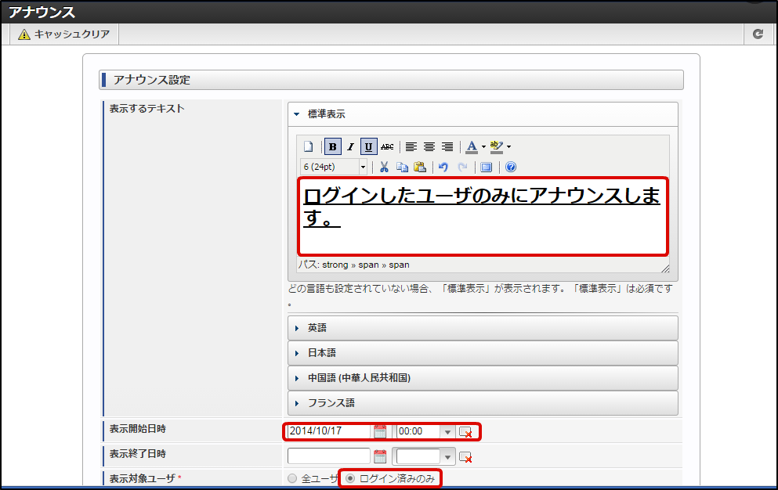Center align the text
The height and width of the screenshot is (490, 778).
(x=429, y=147)
